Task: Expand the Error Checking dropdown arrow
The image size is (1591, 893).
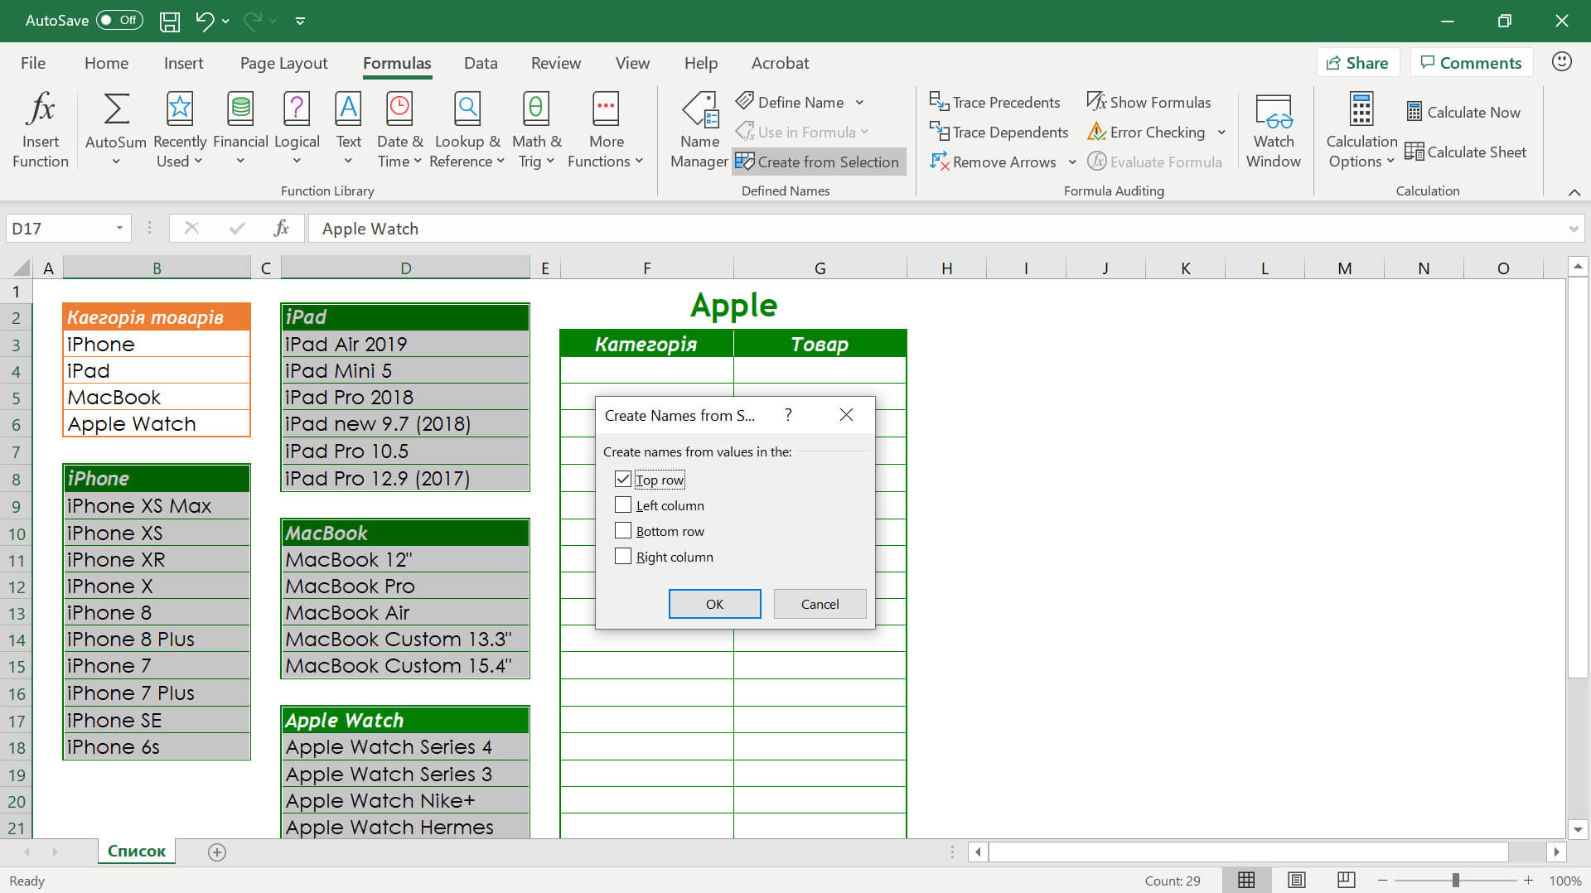Action: [1221, 133]
